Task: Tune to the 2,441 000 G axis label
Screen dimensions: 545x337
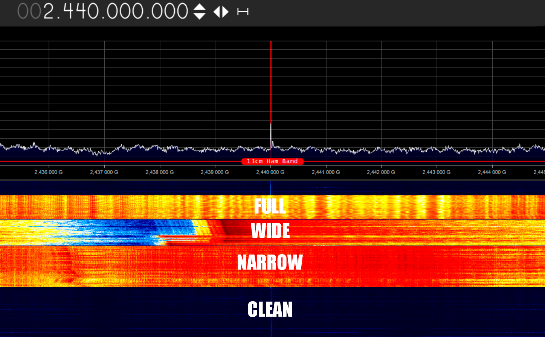Action: tap(326, 172)
